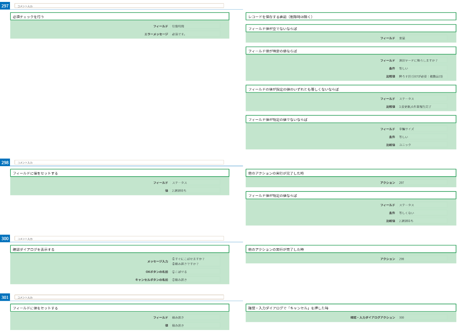This screenshot has width=466, height=335.
Task: Open the 「キャンセル」を押した時 condition box
Action: (351, 308)
